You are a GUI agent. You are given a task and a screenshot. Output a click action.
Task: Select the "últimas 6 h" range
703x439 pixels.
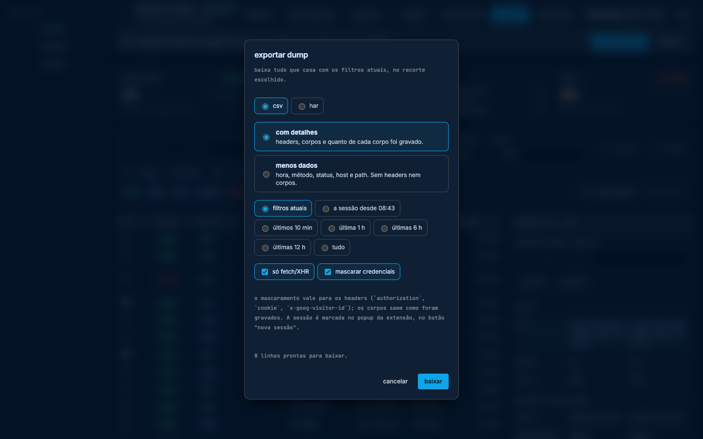400,228
